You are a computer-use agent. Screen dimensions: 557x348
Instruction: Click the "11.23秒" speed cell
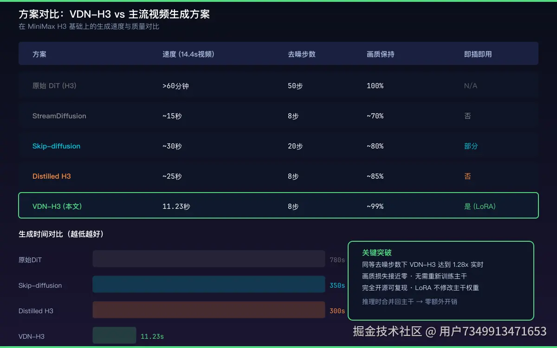tap(176, 206)
